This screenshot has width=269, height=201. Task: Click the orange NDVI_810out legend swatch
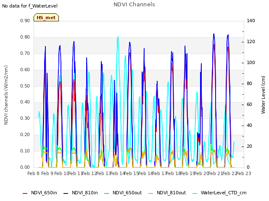point(150,193)
